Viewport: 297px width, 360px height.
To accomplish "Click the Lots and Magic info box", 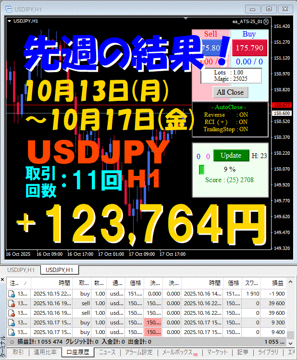I will click(231, 76).
